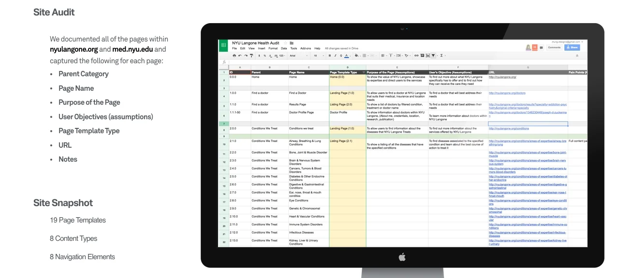Toggle italic formatting in the toolbar

336,56
